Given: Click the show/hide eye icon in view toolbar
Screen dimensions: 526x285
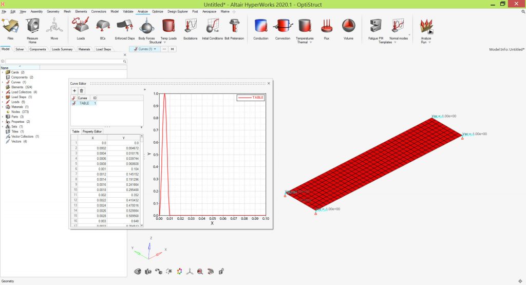Looking at the screenshot, I should click(138, 271).
